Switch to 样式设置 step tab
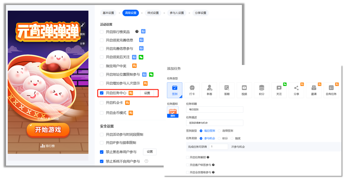345x179 pixels. [x=153, y=13]
